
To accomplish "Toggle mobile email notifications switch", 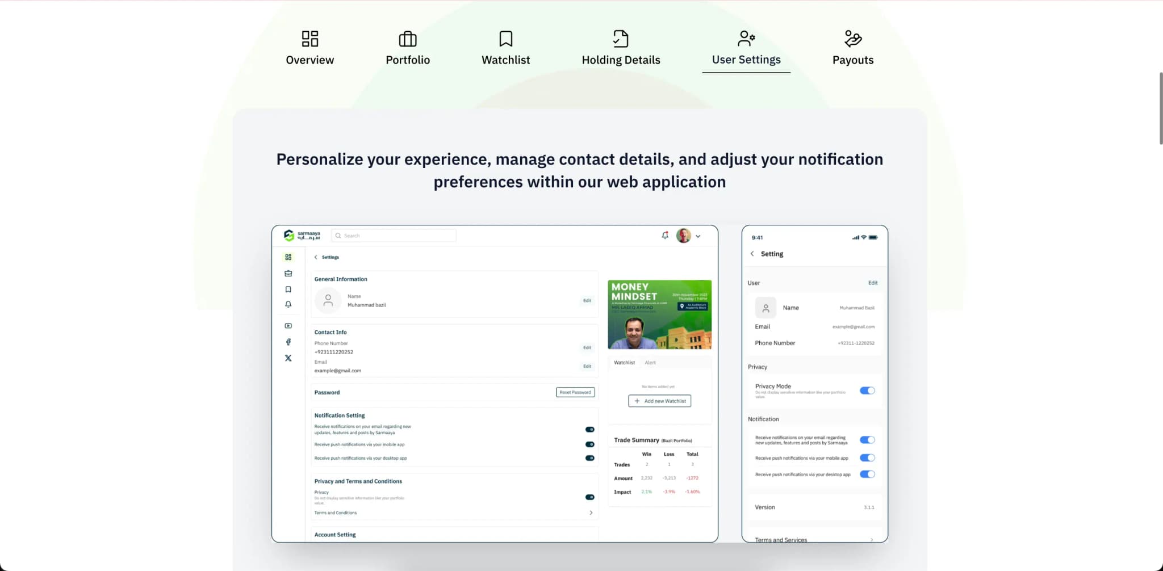I will point(867,440).
